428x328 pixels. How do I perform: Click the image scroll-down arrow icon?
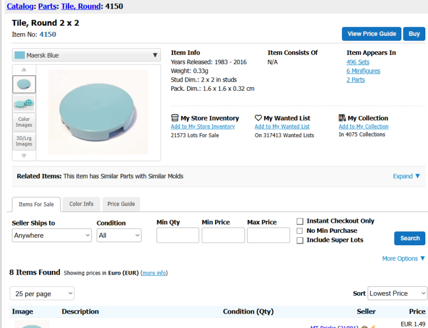click(x=24, y=155)
